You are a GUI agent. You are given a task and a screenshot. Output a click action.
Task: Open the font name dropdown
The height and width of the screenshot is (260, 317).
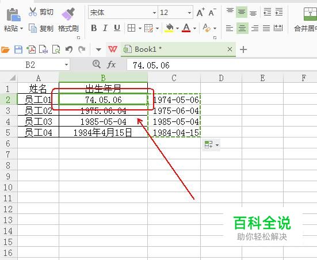point(154,13)
